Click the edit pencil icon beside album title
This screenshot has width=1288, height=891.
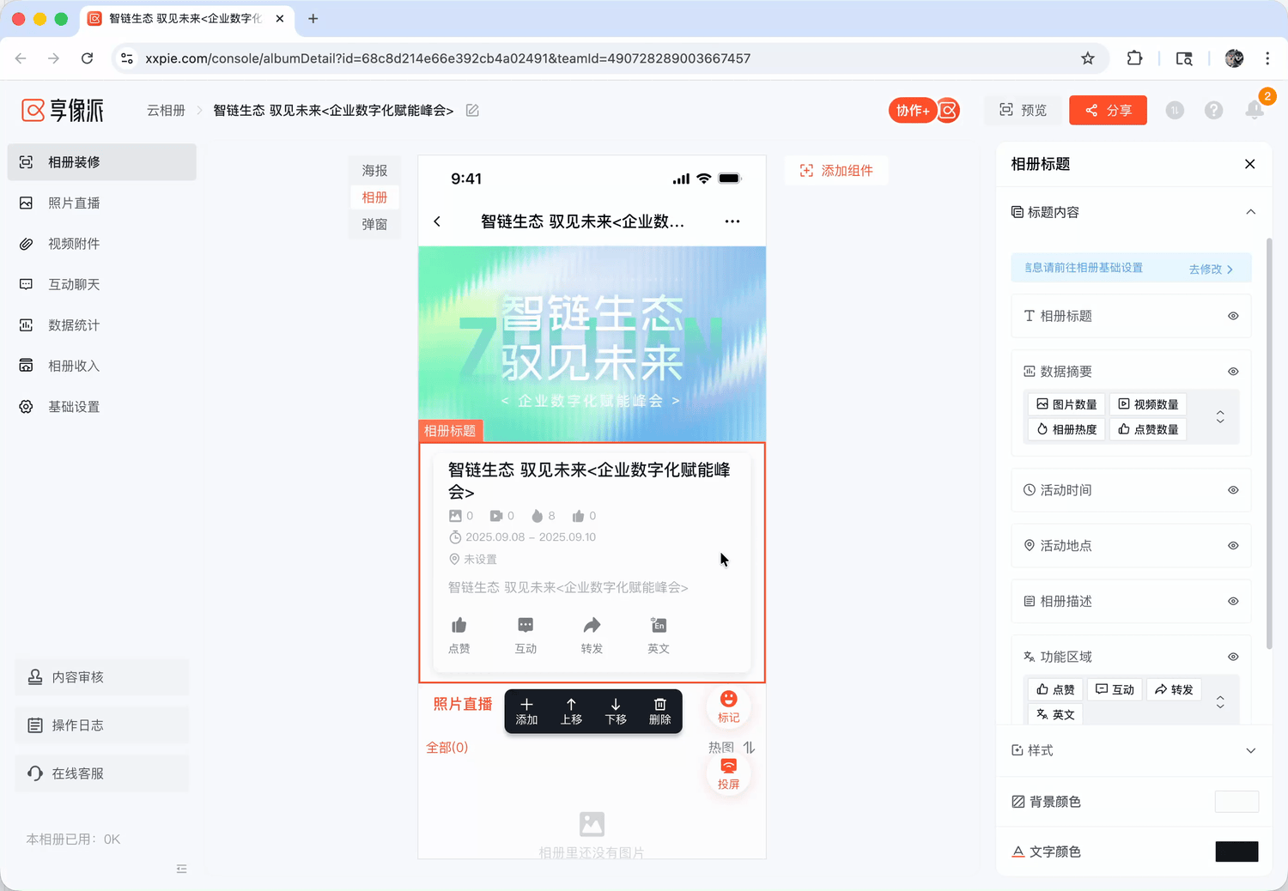coord(472,111)
